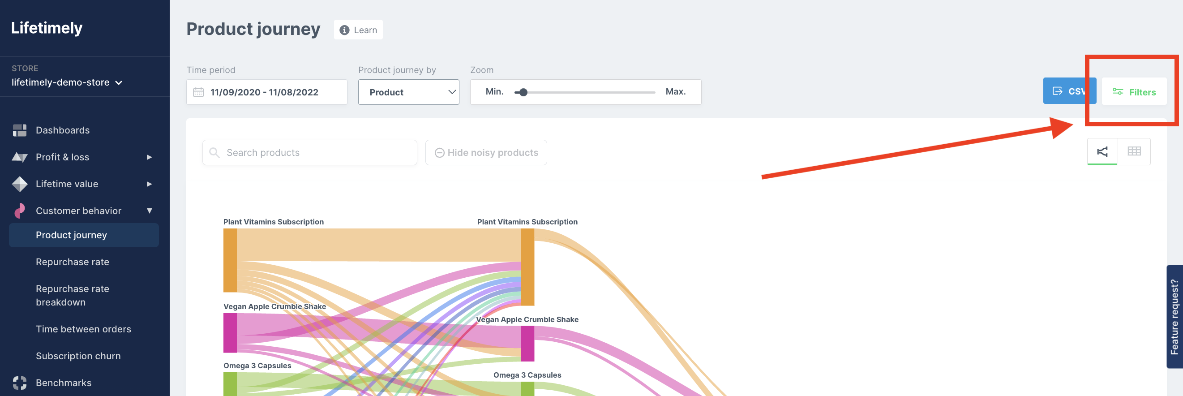The image size is (1183, 396).
Task: Expand the Profit & loss submenu arrow
Action: (x=149, y=158)
